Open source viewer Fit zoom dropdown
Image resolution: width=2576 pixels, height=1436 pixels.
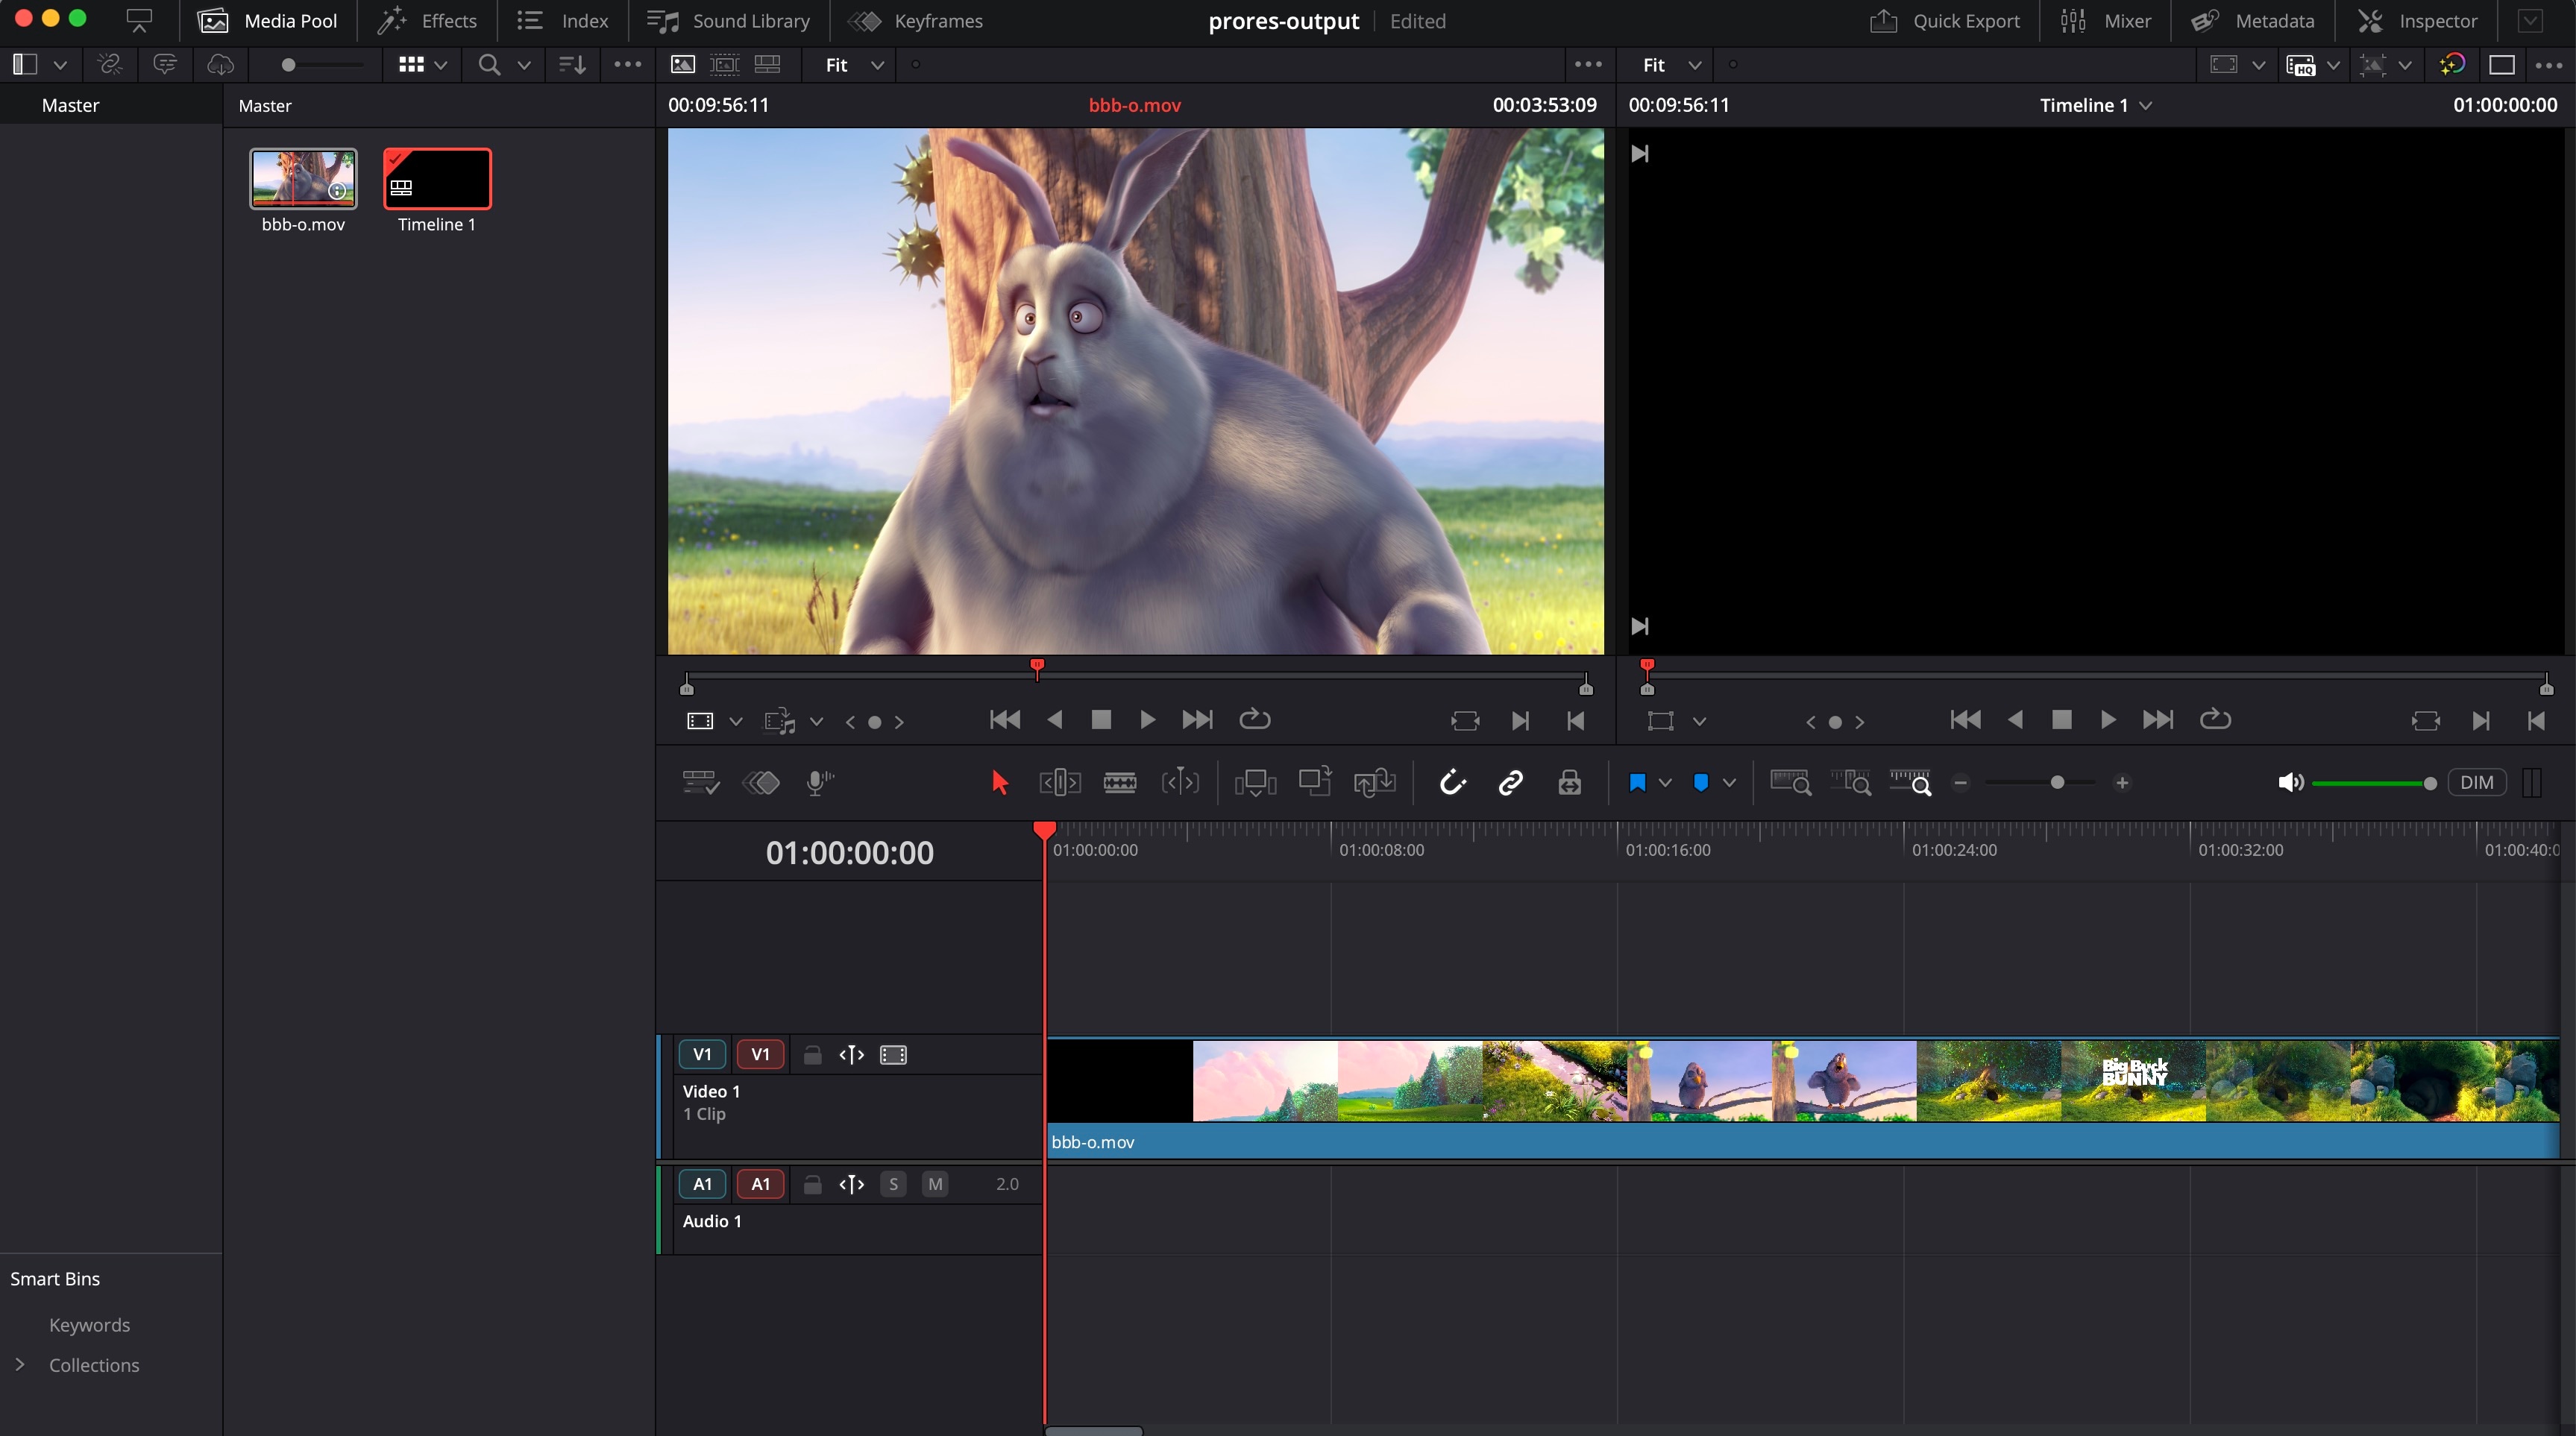click(855, 65)
